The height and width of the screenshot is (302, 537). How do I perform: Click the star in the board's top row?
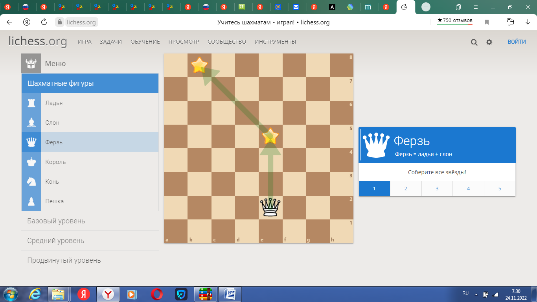tap(199, 65)
